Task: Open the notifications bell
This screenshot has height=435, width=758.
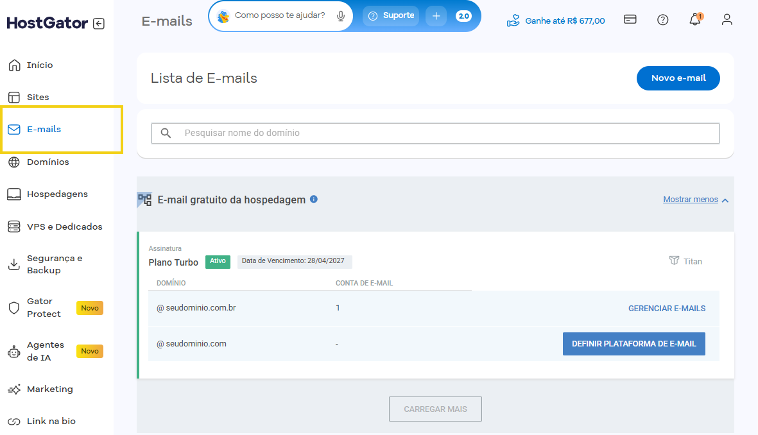Action: coord(695,19)
